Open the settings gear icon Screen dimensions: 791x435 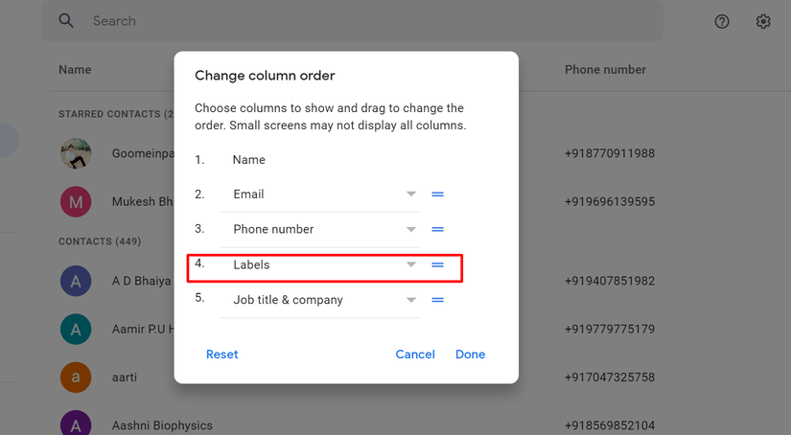763,21
